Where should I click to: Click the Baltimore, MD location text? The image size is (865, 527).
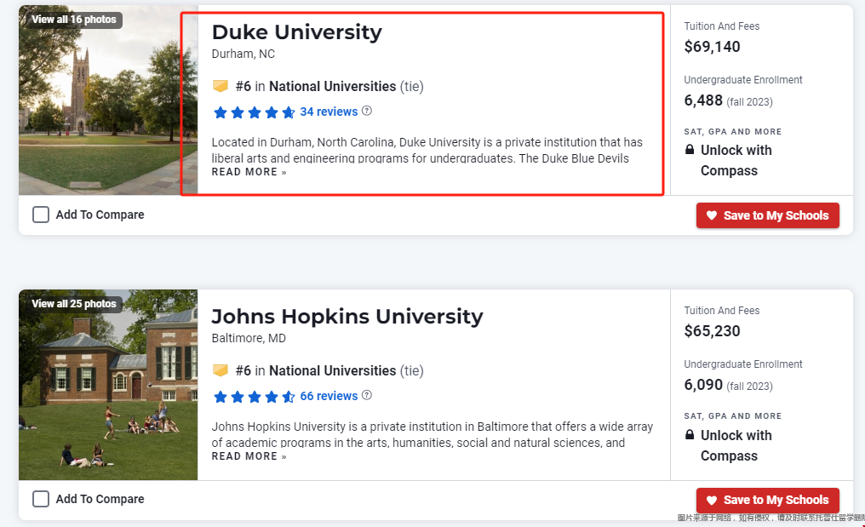[249, 338]
